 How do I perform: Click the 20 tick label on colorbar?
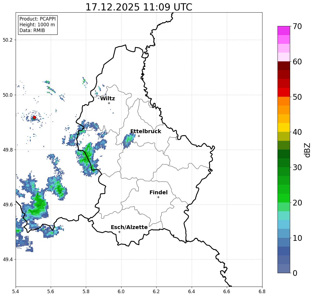297,202
